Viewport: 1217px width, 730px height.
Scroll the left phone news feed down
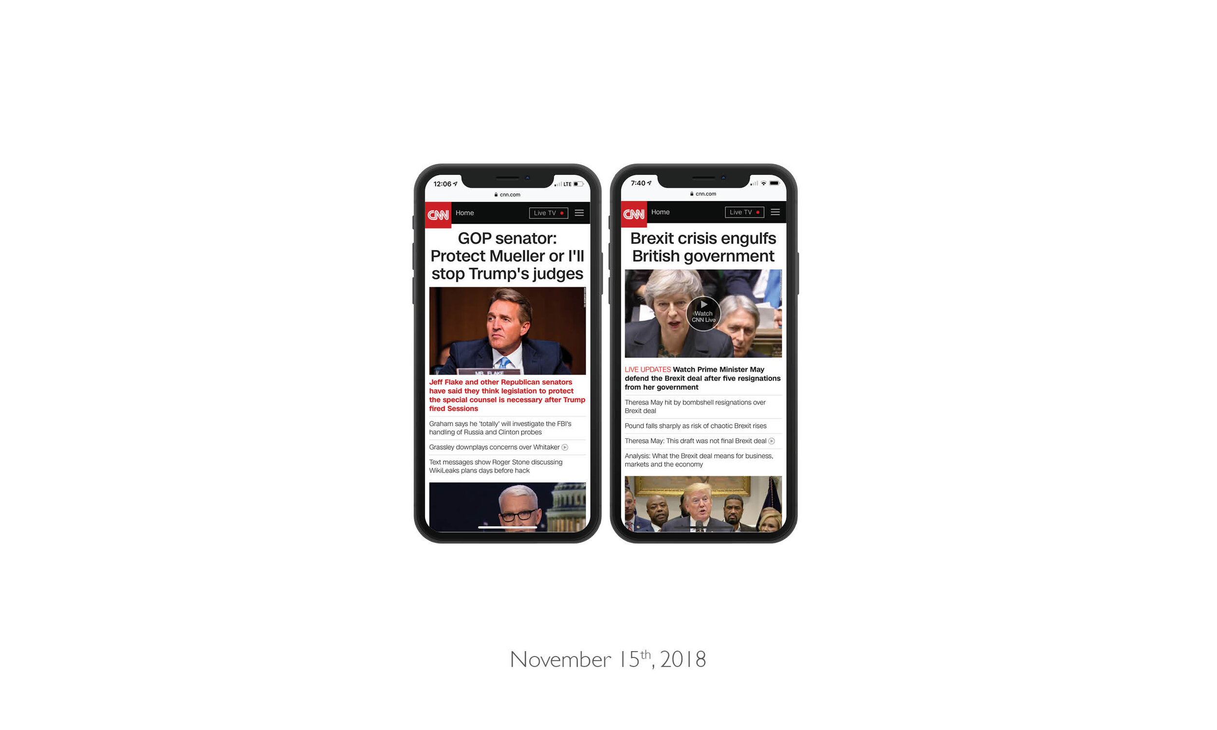(x=507, y=391)
